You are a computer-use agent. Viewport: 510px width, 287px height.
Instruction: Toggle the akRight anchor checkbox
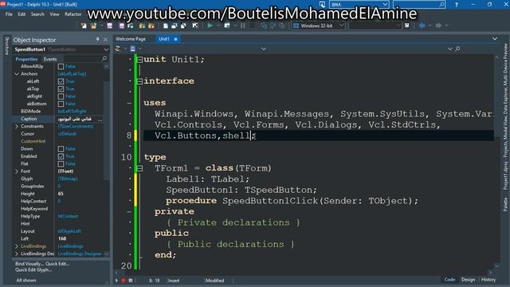tap(61, 96)
